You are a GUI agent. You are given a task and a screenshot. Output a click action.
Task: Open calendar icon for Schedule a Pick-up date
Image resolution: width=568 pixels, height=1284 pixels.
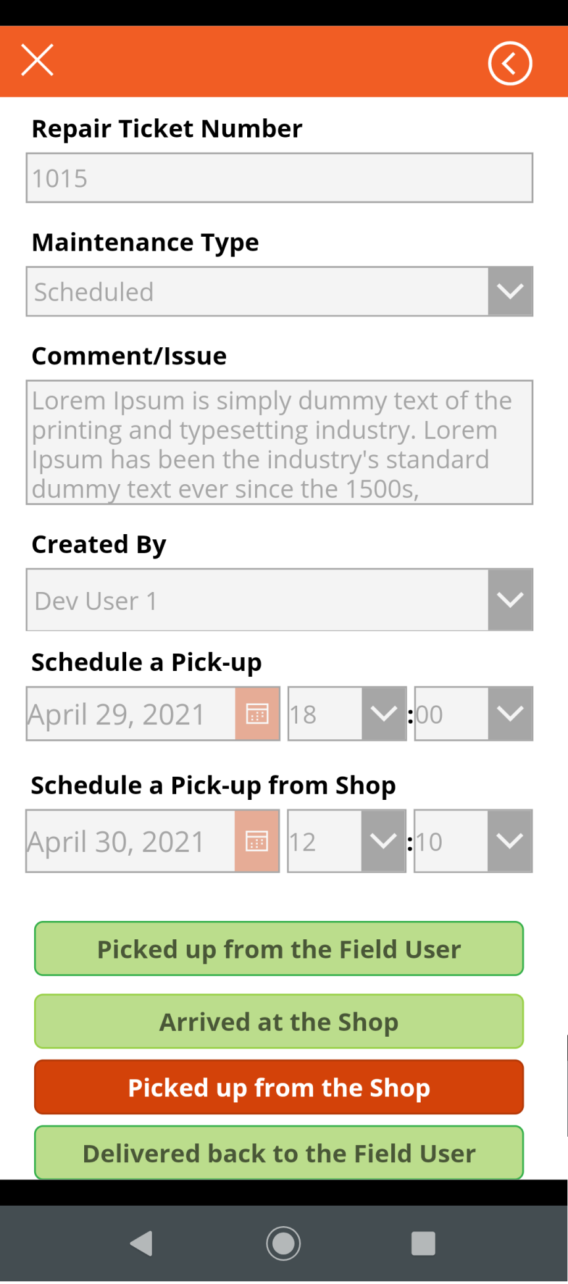257,714
